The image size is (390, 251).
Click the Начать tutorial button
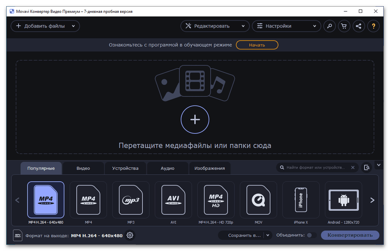pyautogui.click(x=257, y=45)
